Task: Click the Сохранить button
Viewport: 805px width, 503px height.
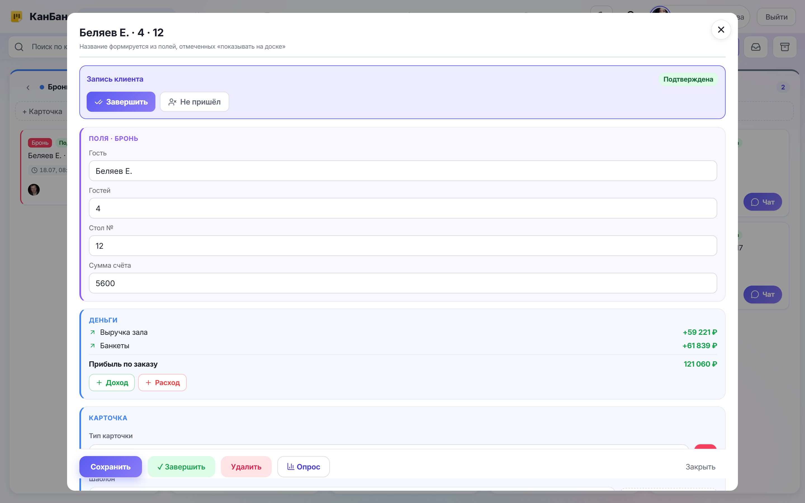Action: point(110,467)
